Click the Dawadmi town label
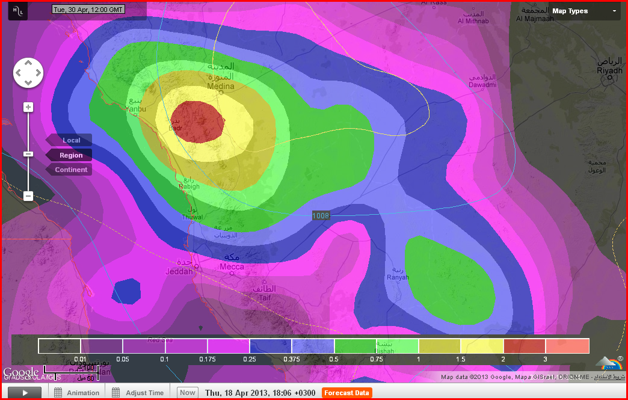628x400 pixels. coord(482,85)
